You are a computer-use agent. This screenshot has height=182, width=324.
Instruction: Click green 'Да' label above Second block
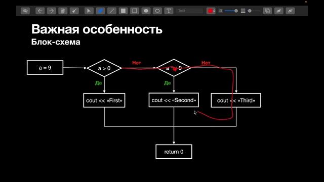(x=168, y=83)
